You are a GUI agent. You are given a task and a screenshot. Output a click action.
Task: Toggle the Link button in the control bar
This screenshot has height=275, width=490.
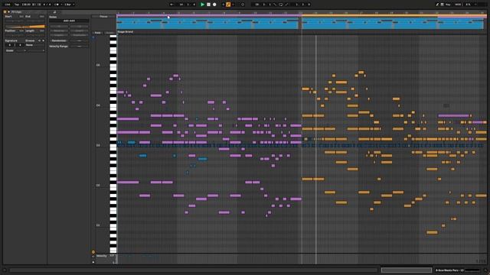8,5
